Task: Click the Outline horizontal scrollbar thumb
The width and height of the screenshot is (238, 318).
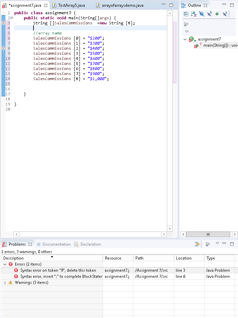Action: click(208, 234)
